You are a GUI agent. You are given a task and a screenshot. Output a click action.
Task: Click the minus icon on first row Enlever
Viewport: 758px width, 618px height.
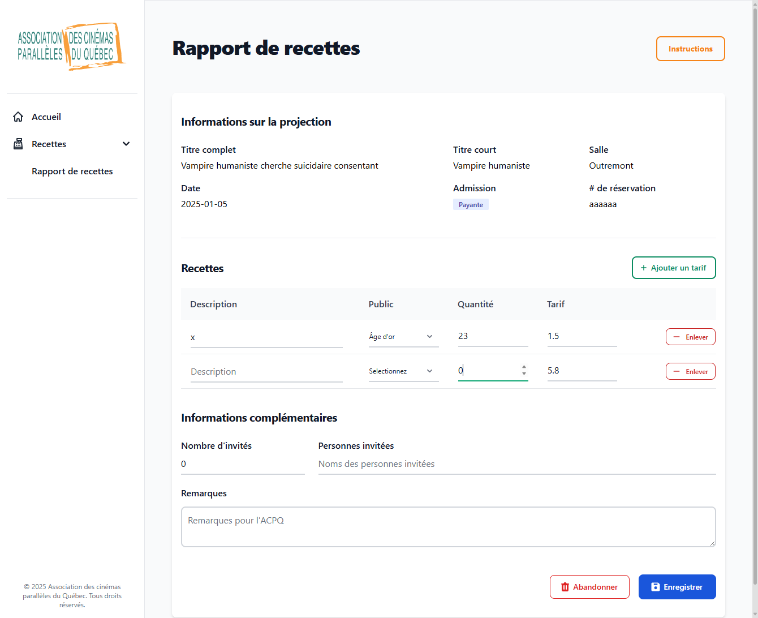click(x=677, y=337)
